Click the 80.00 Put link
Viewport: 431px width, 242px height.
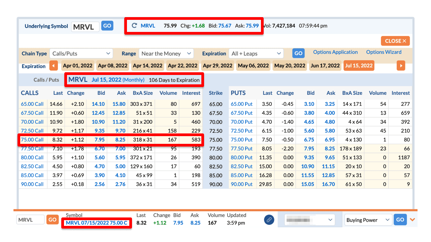click(x=242, y=157)
